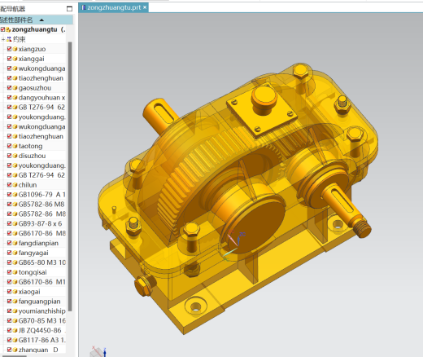Toggle the zongzhuangtu root assembly checkbox
This screenshot has height=357, width=423.
pos(2,29)
